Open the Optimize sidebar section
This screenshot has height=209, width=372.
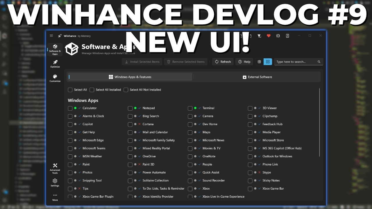click(55, 64)
